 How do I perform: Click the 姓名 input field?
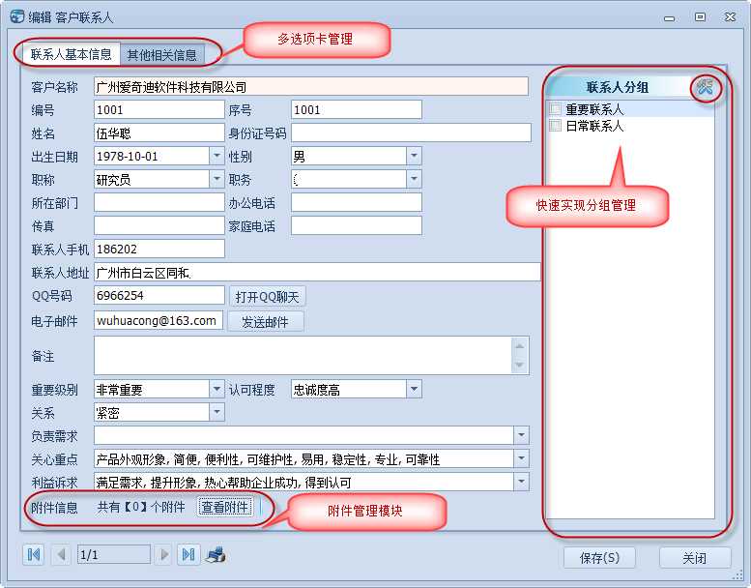159,132
